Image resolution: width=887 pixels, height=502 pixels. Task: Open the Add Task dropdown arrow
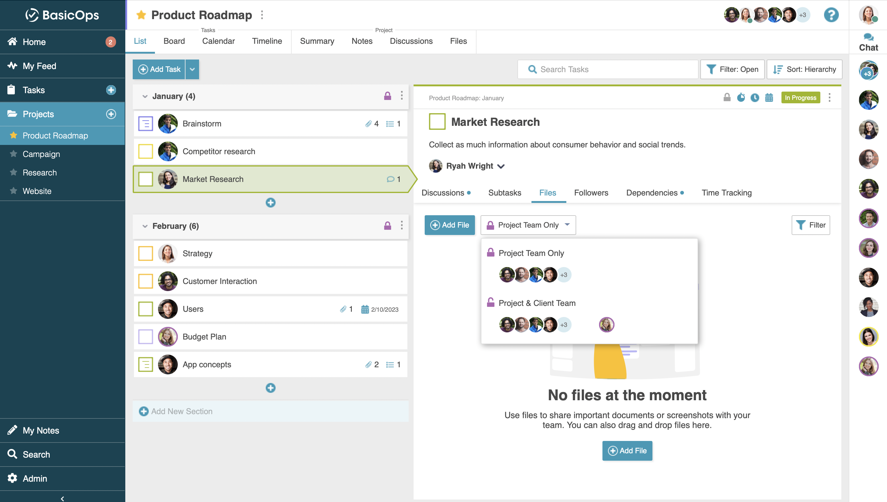[192, 69]
